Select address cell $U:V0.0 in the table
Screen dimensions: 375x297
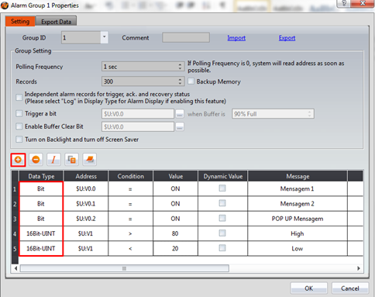tap(86, 188)
